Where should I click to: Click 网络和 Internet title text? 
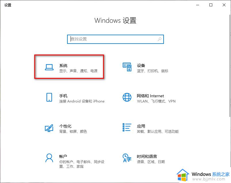[150, 96]
